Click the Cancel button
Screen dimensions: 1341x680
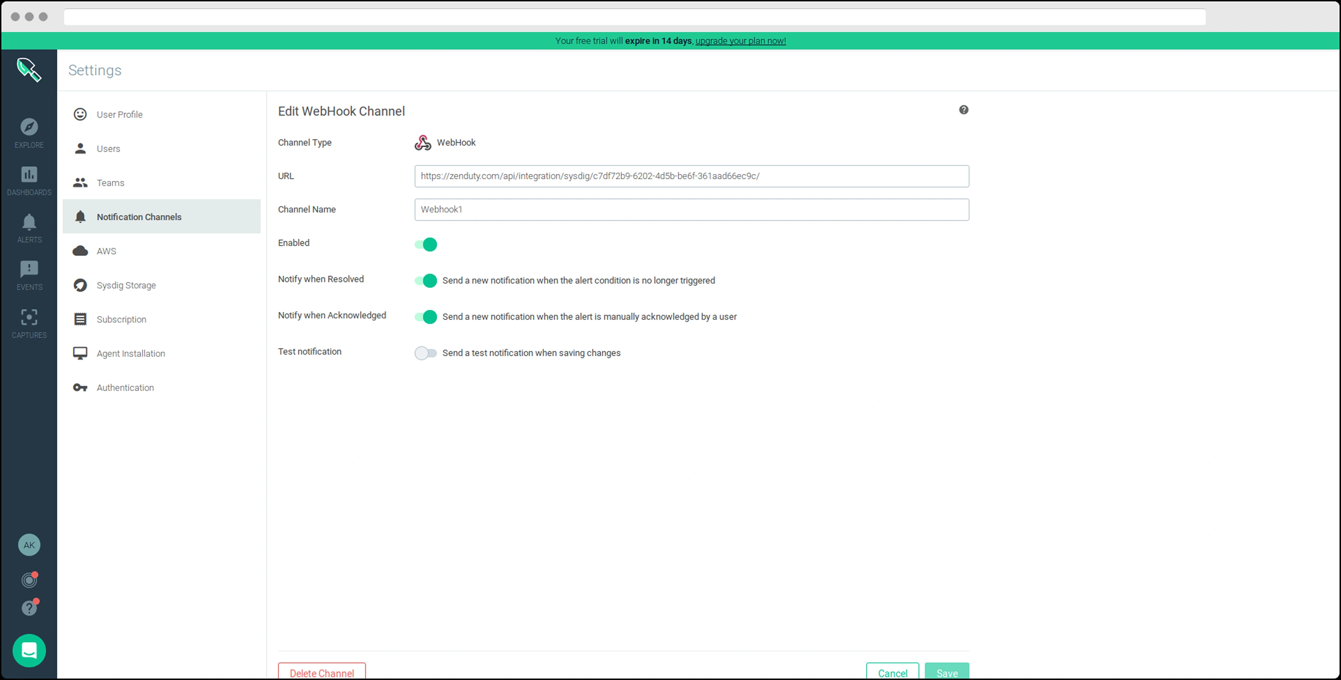[892, 672]
